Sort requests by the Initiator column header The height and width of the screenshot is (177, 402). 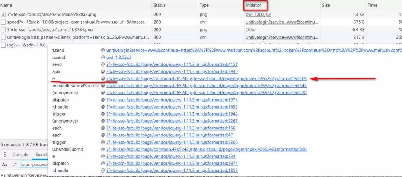coord(282,5)
